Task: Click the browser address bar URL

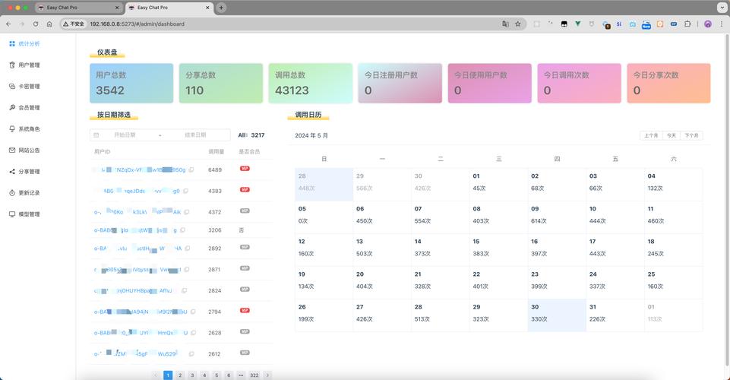Action: point(137,24)
